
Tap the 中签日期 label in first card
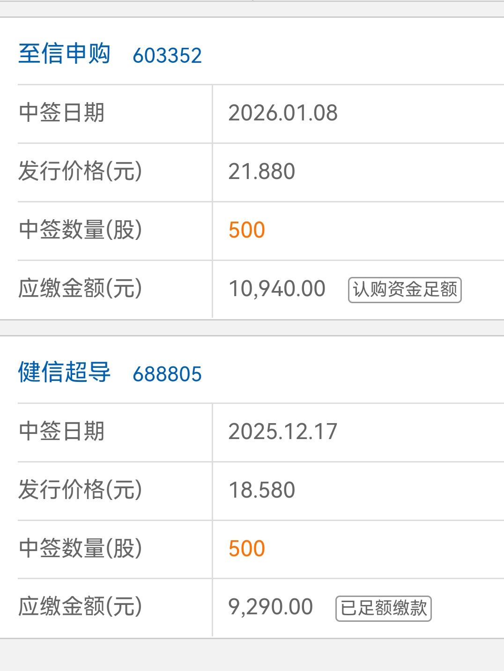click(61, 113)
